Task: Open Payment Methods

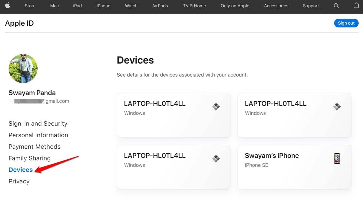Action: point(35,147)
